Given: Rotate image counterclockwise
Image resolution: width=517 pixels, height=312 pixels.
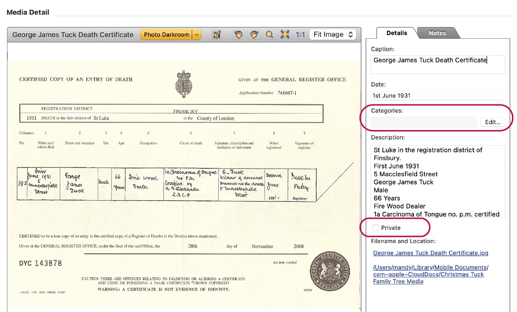Looking at the screenshot, I should point(238,35).
